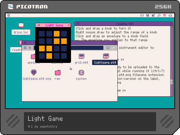Switch to the sound and music editor workspace
This screenshot has width=180, height=135.
[x=159, y=15]
